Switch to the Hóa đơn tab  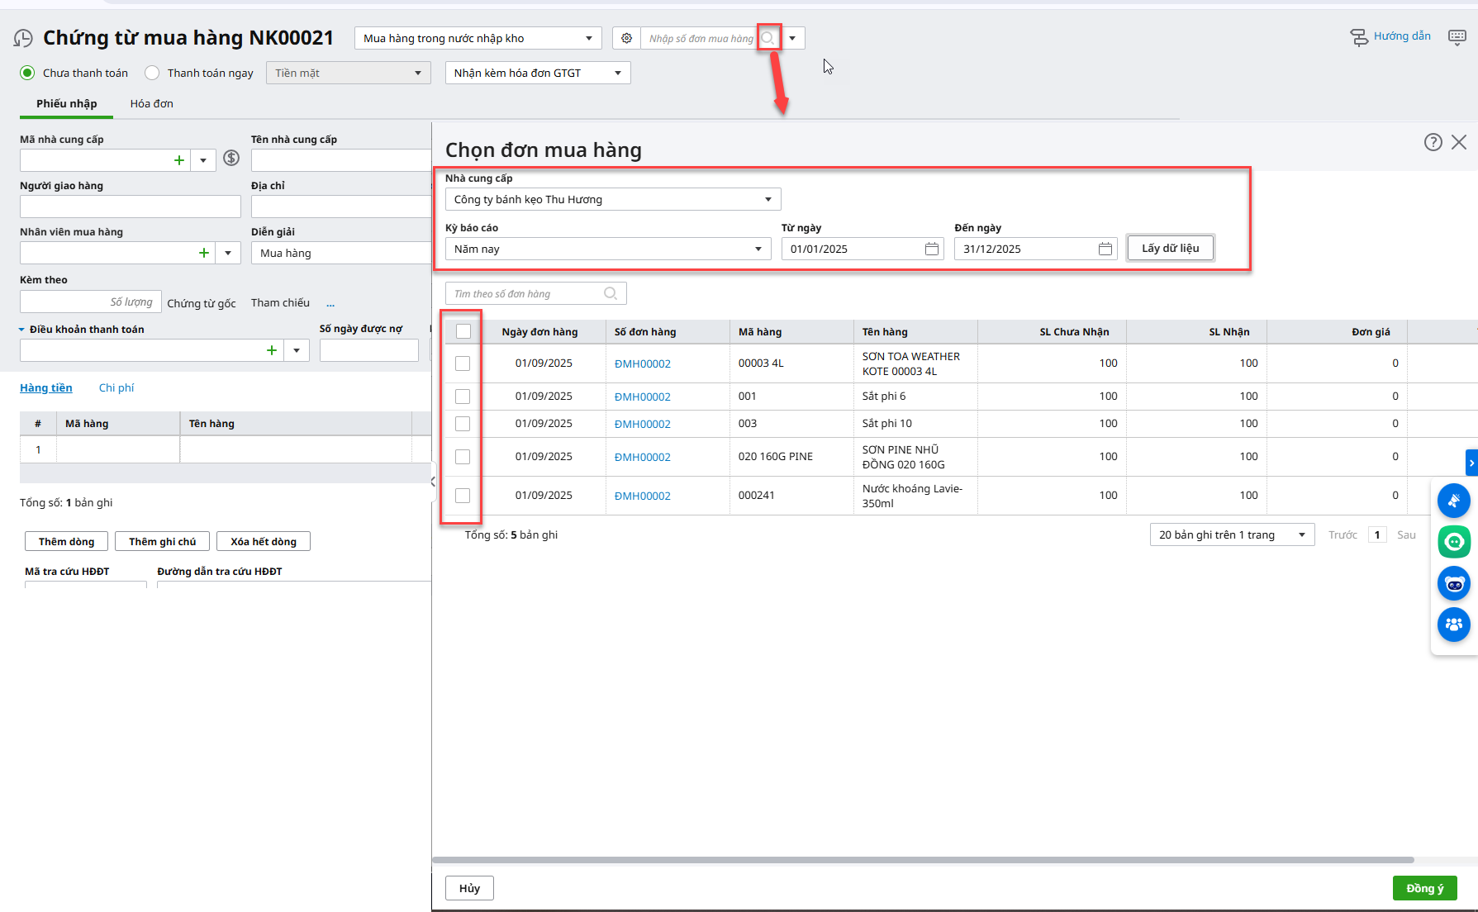click(x=151, y=103)
